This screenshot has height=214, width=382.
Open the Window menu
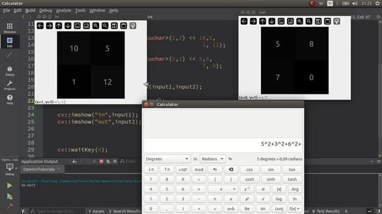(97, 11)
